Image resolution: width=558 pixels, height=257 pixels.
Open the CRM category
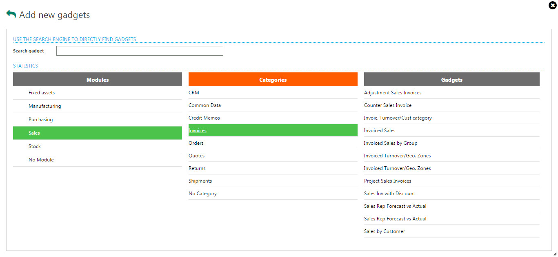tap(194, 93)
